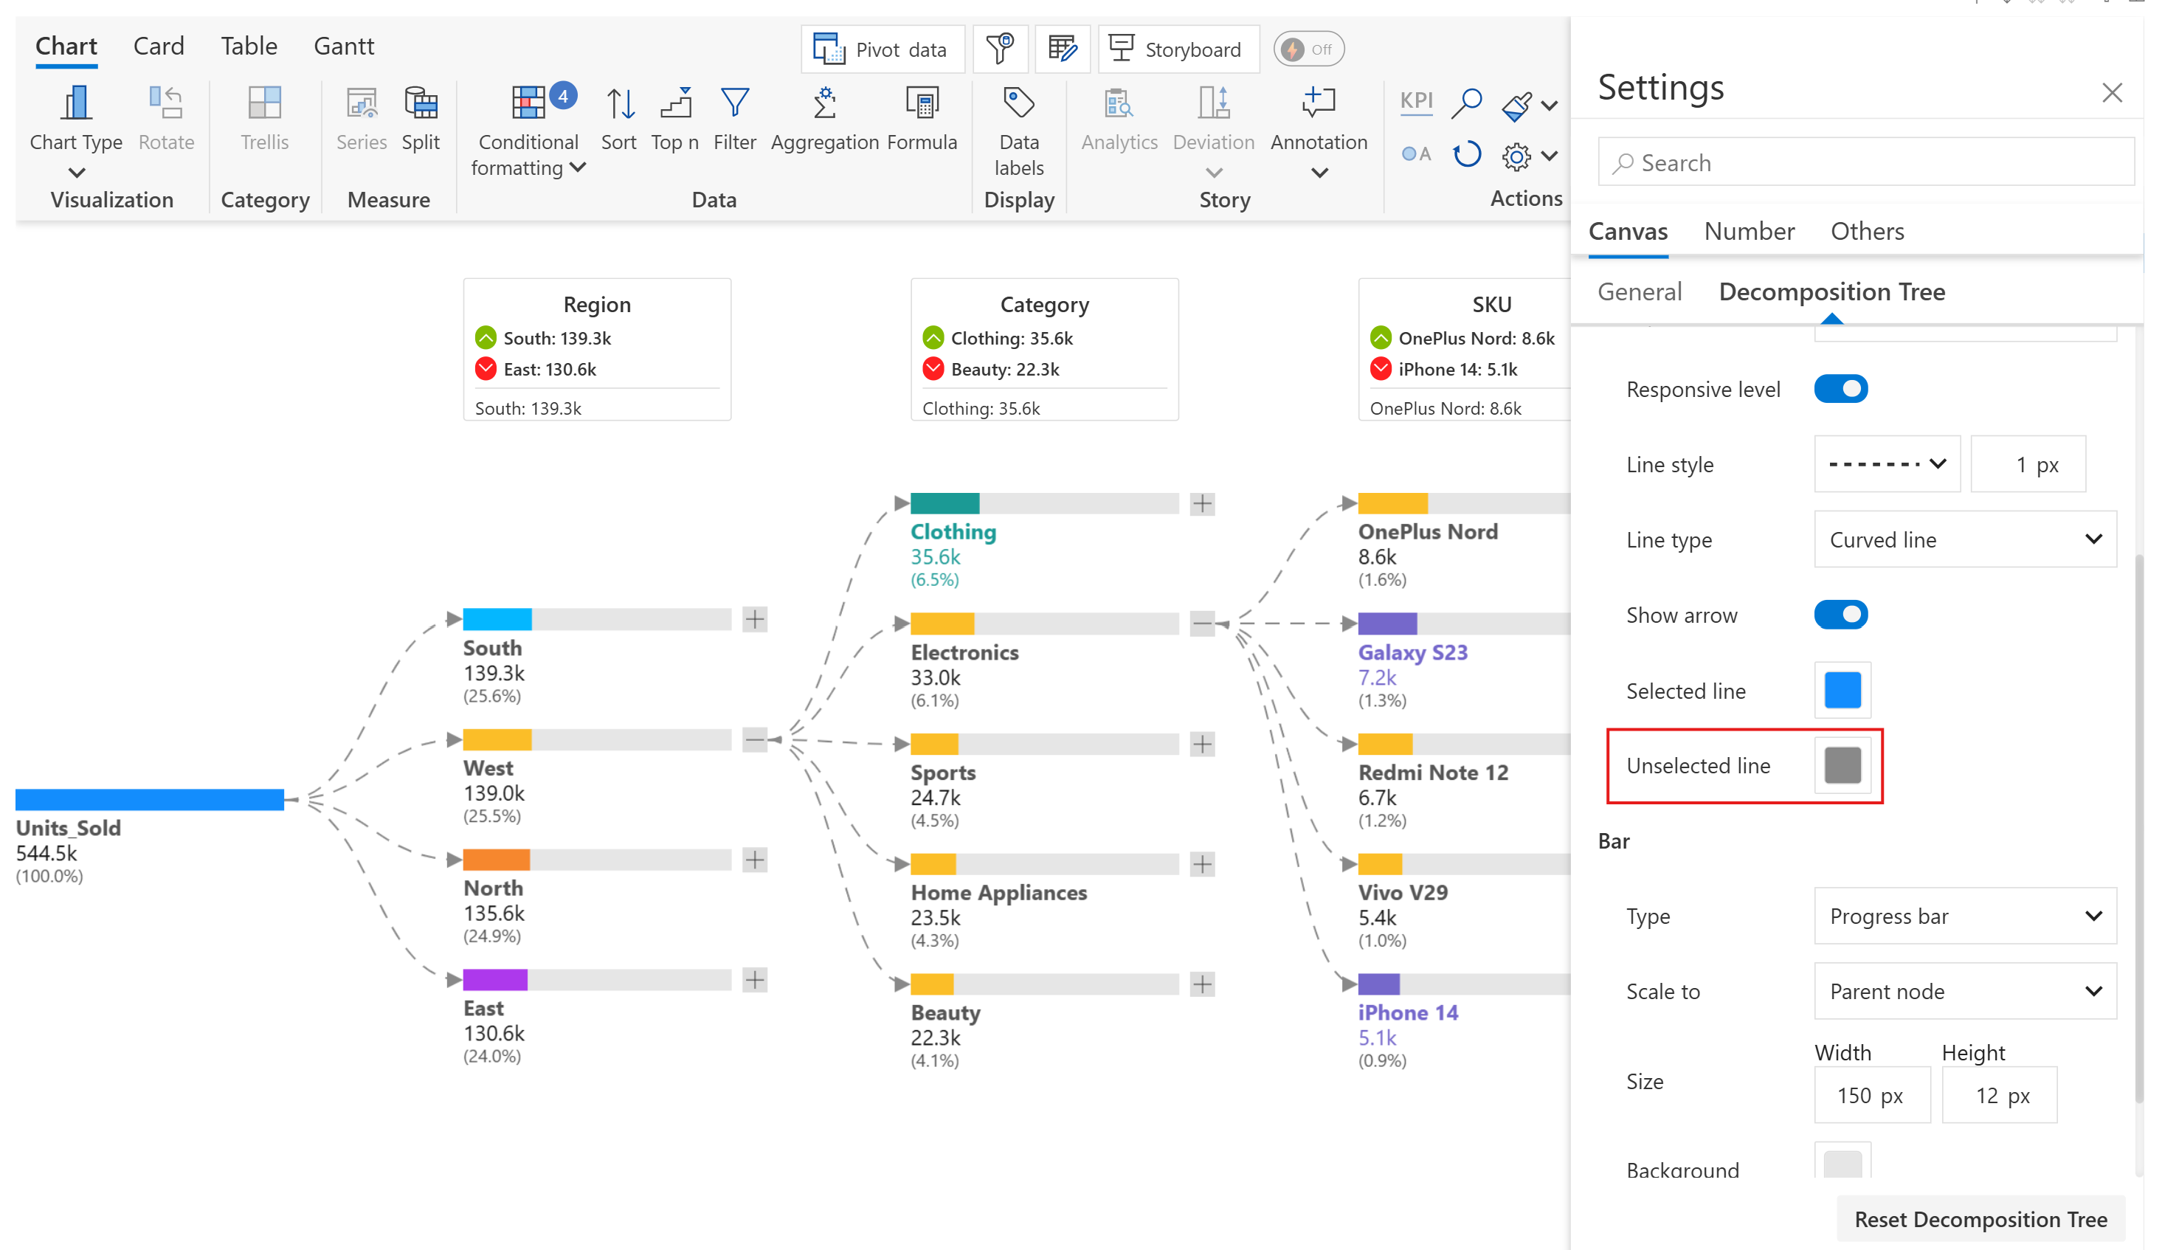
Task: Switch to the Gantt tab
Action: 343,46
